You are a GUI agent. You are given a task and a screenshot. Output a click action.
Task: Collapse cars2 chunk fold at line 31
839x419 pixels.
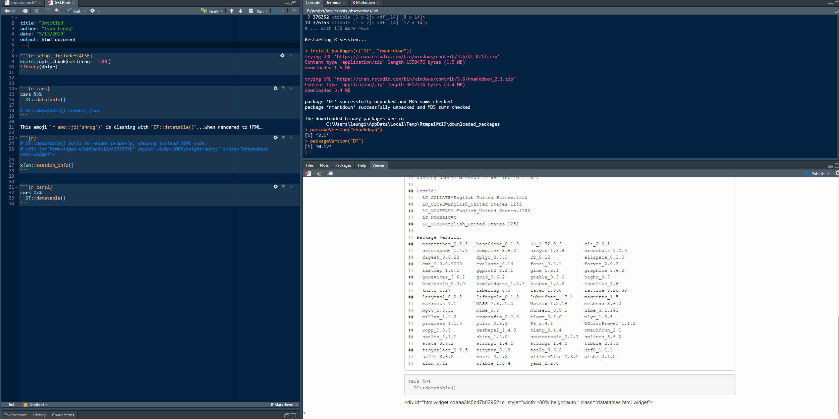coord(16,187)
